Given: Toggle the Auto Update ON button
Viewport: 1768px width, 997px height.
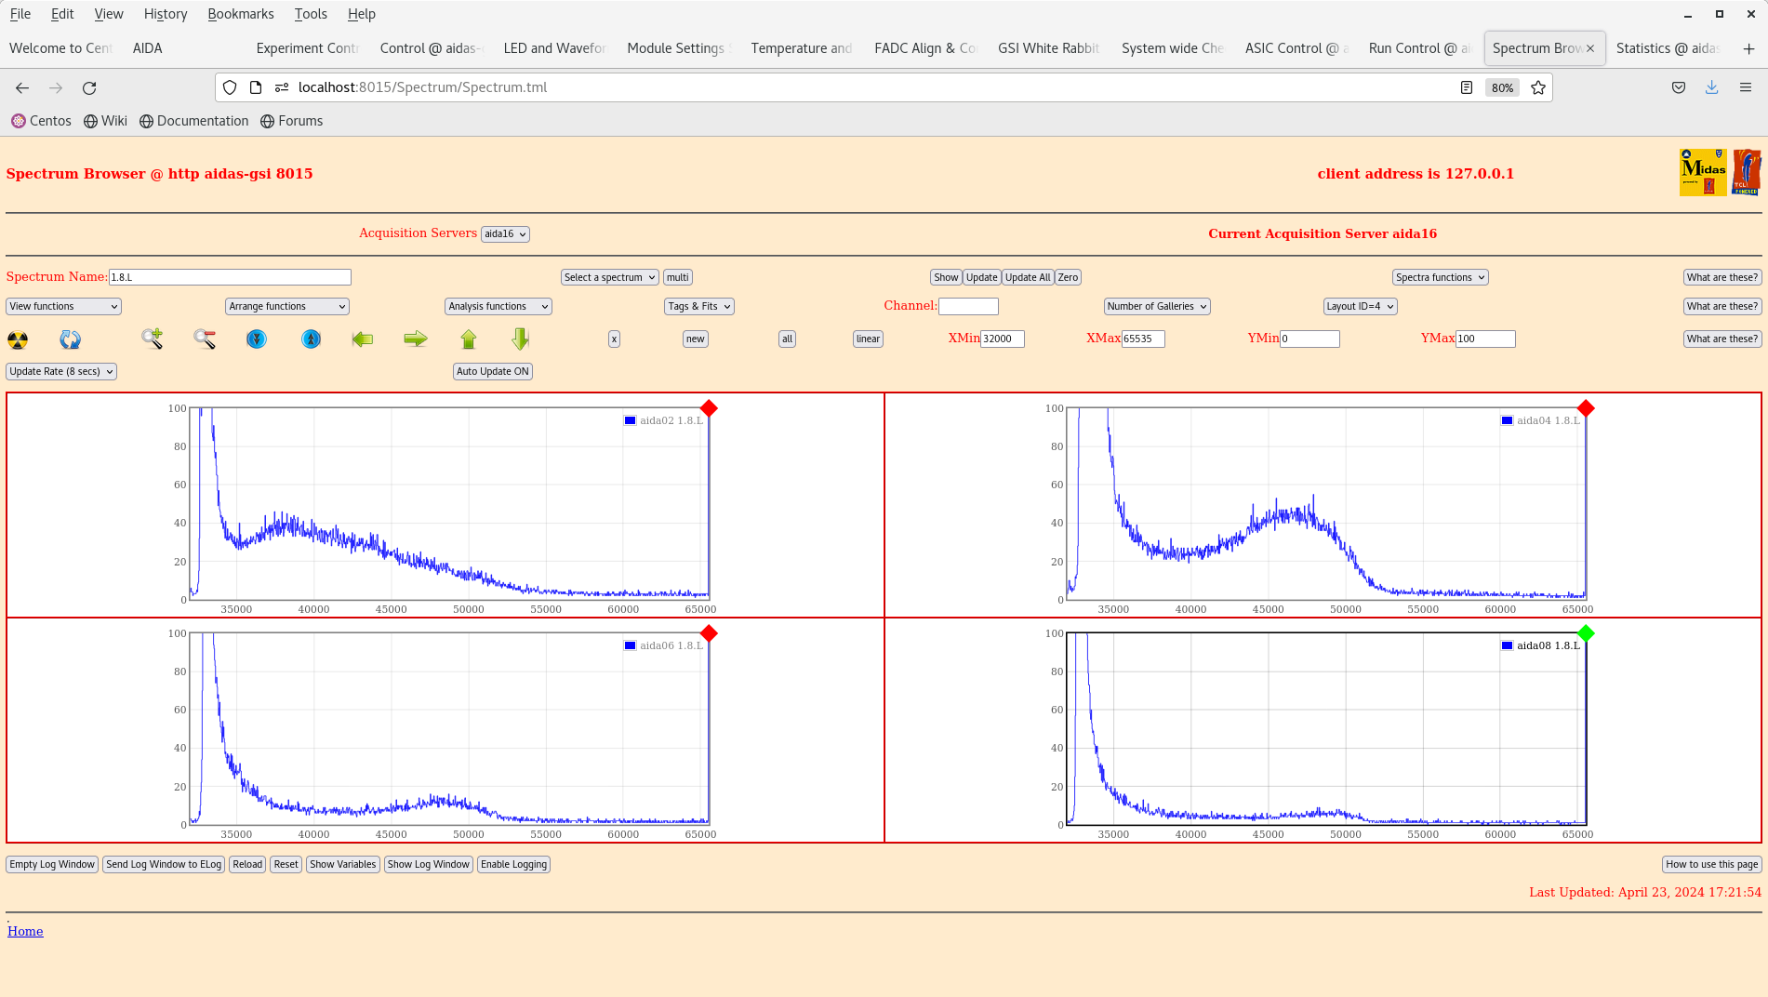Looking at the screenshot, I should pyautogui.click(x=492, y=371).
